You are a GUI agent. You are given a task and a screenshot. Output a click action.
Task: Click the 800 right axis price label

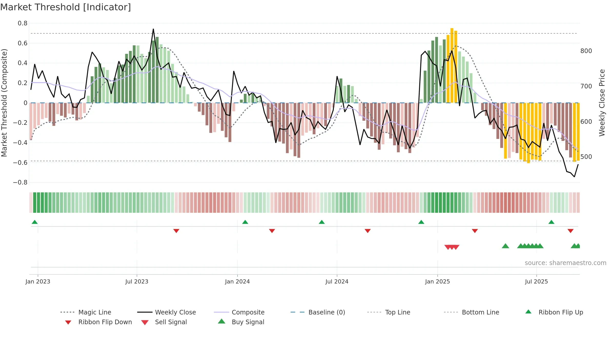[x=586, y=51]
